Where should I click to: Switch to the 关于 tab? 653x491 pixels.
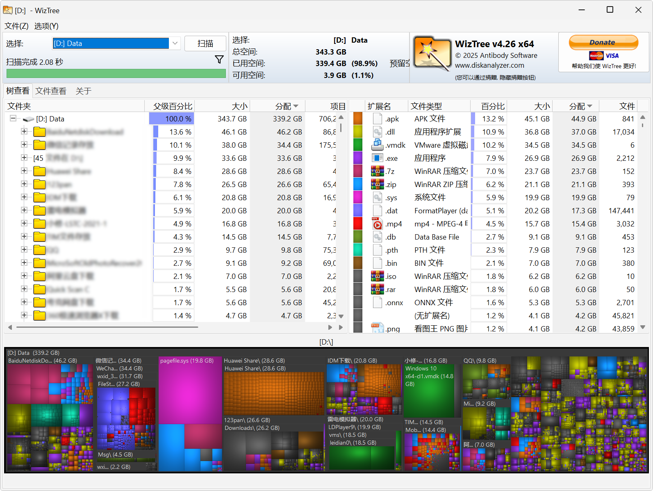coord(83,91)
